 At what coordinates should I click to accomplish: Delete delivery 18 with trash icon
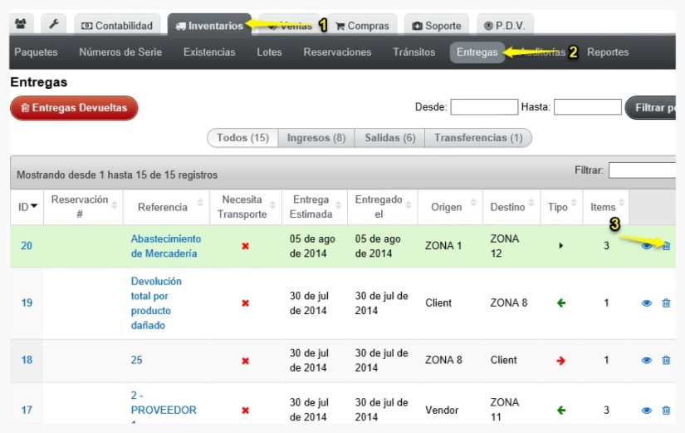666,360
